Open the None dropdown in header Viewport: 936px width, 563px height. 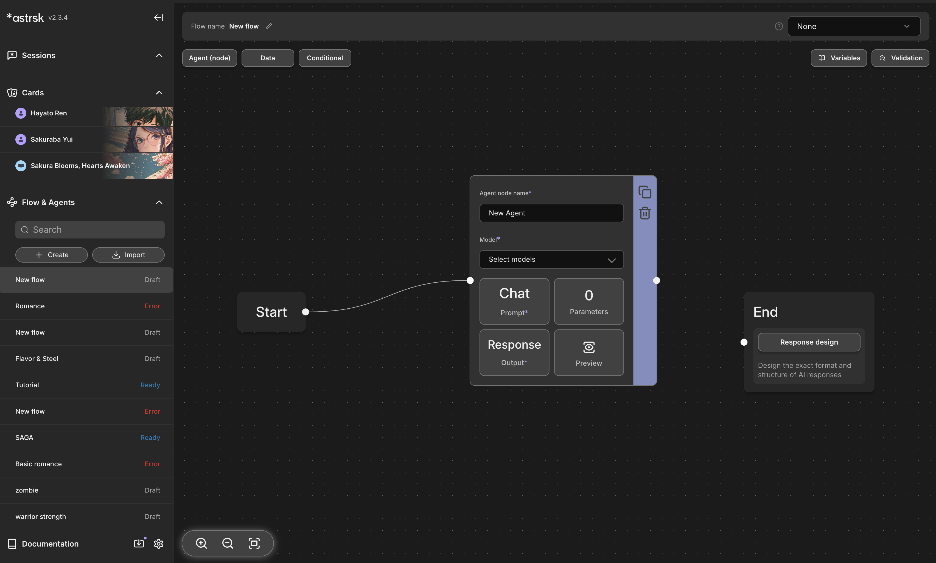854,26
